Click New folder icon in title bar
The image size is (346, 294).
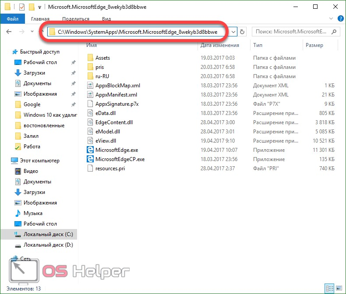(32, 7)
